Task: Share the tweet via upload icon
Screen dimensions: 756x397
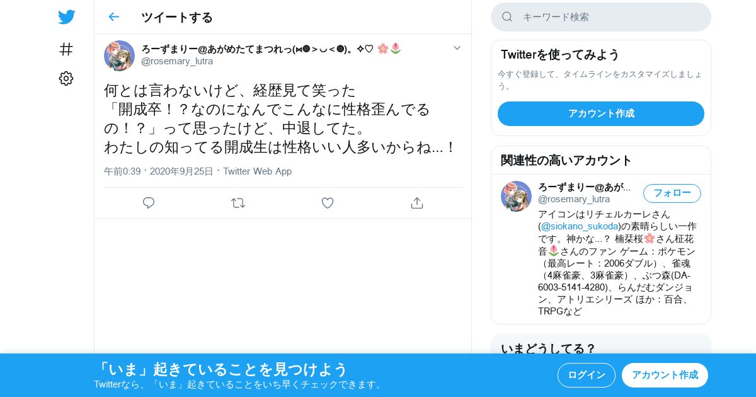Action: coord(416,203)
